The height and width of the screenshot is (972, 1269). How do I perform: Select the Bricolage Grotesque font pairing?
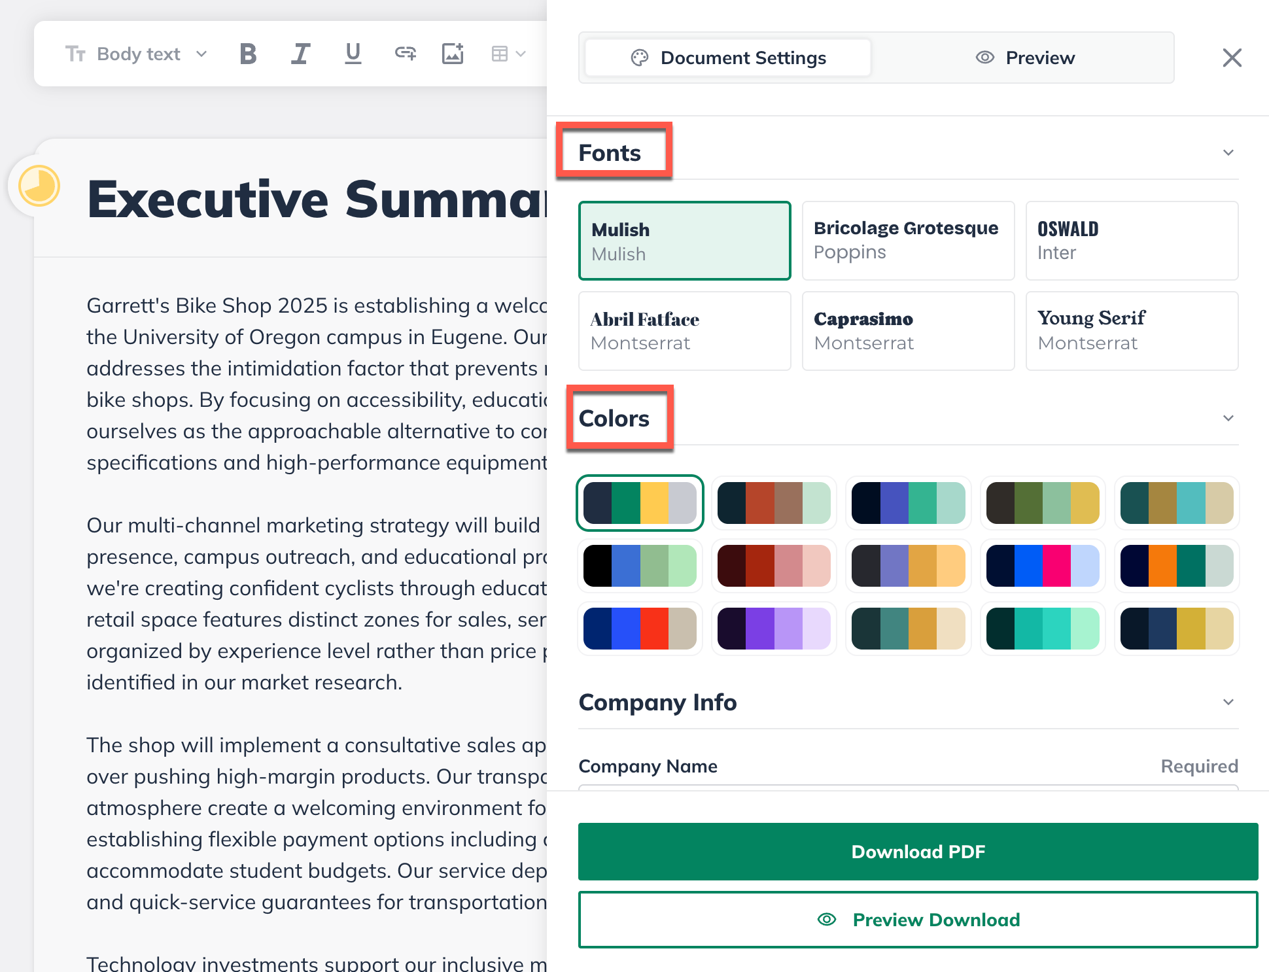[908, 240]
